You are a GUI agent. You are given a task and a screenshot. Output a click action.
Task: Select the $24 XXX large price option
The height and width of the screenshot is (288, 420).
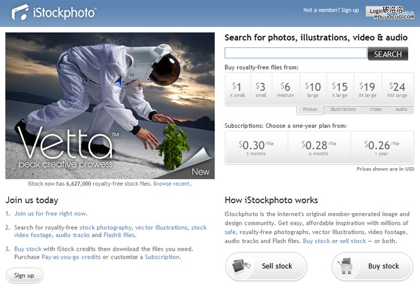point(397,89)
